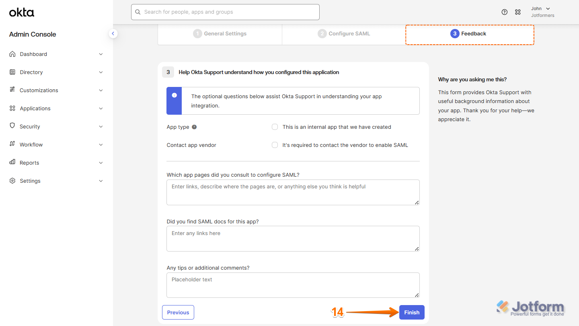Open help via the question mark icon
Screen dimensions: 579x326
(505, 12)
